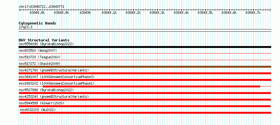Click the chr17:63848722..63849771 coordinate text

42,7
